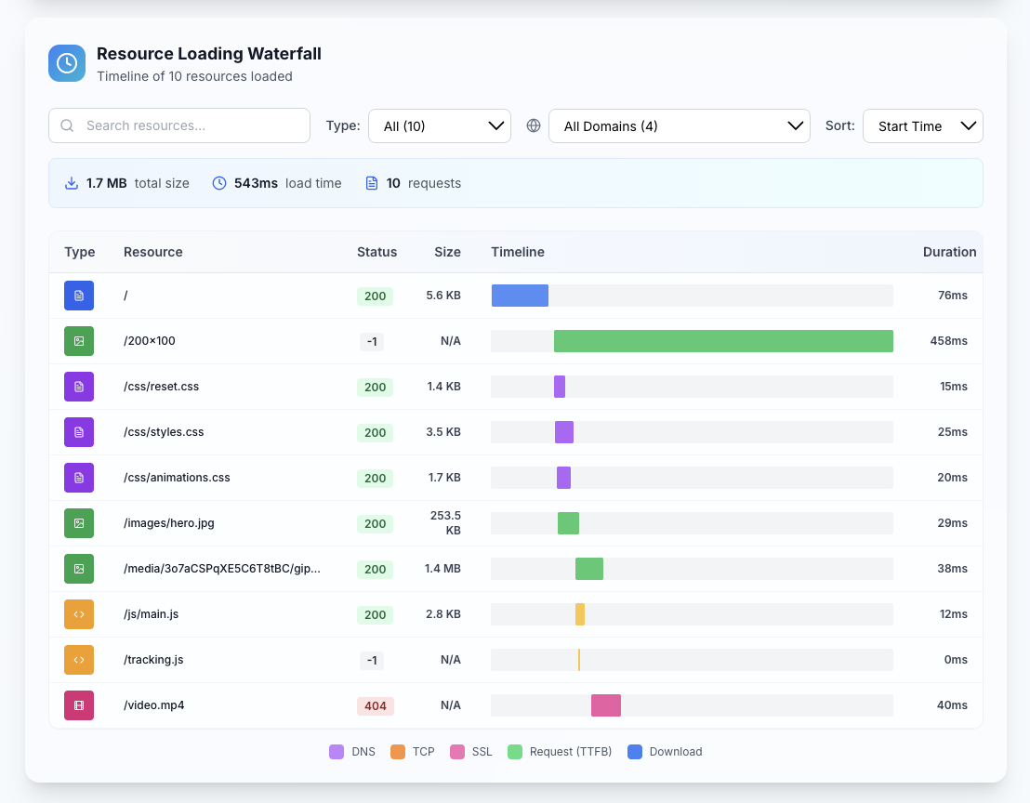Click the Size column header
The height and width of the screenshot is (803, 1030).
click(447, 252)
